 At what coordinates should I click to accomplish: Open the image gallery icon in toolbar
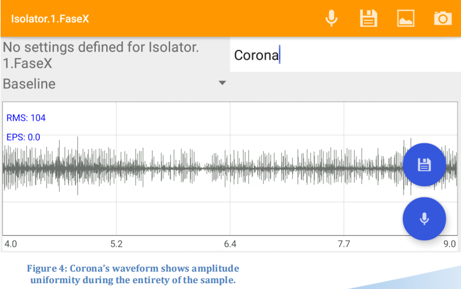(x=406, y=18)
